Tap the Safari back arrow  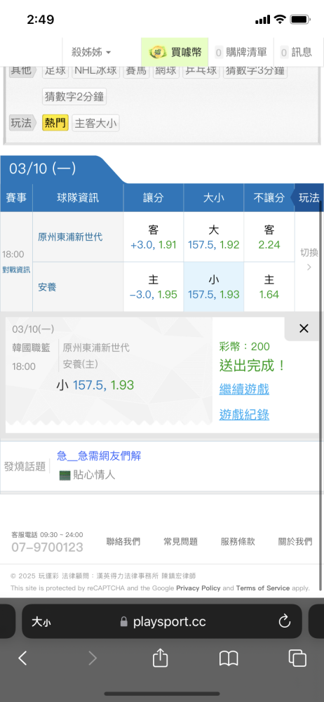pyautogui.click(x=22, y=658)
